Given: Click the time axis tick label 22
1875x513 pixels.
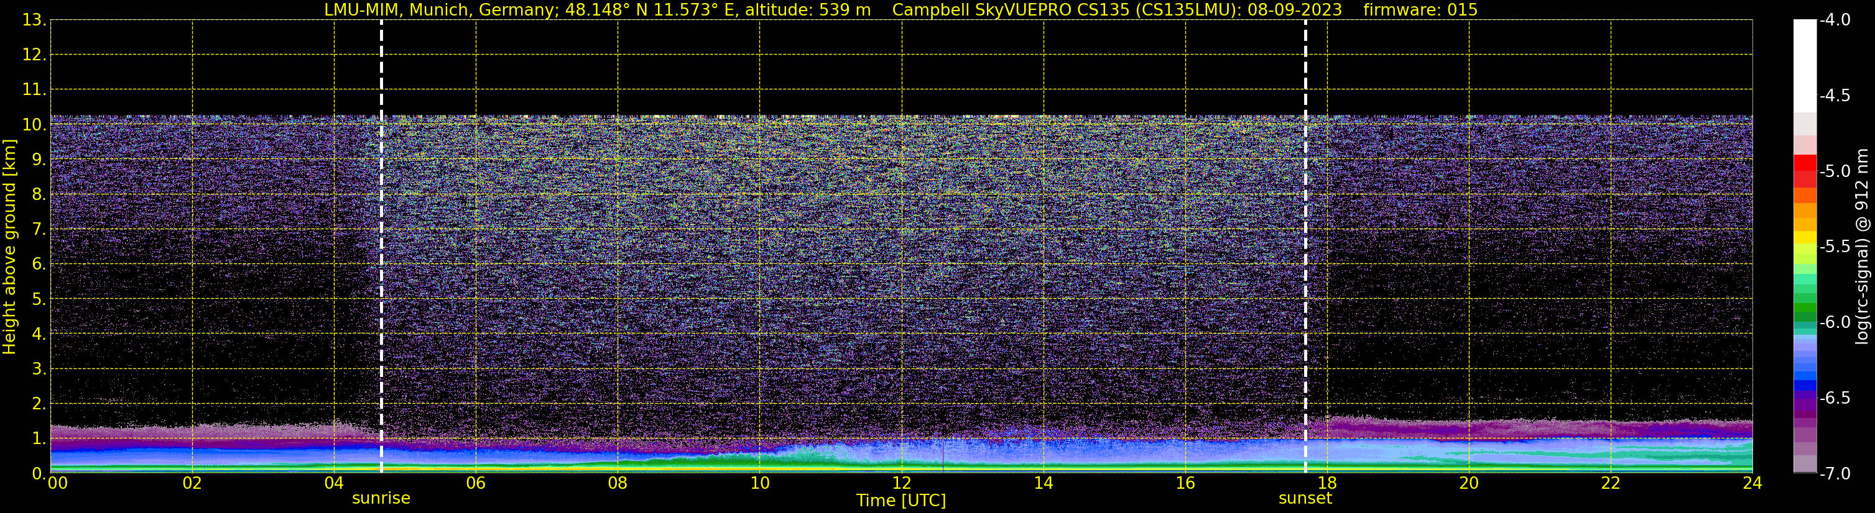Looking at the screenshot, I should (x=1611, y=483).
